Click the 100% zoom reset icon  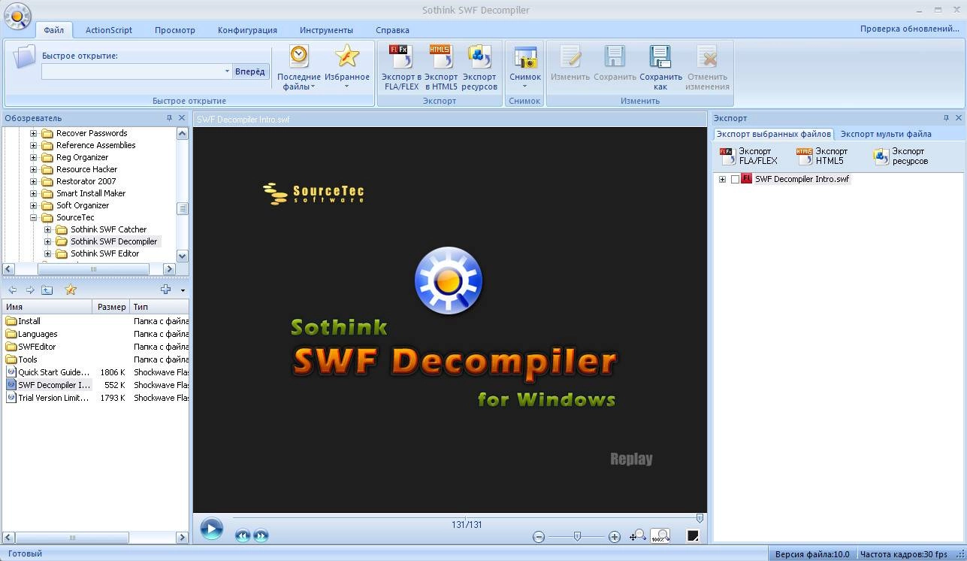[x=660, y=535]
